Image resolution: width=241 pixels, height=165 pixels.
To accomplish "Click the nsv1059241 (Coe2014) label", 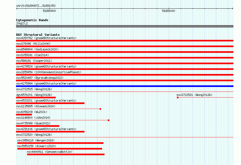I will (32, 55).
